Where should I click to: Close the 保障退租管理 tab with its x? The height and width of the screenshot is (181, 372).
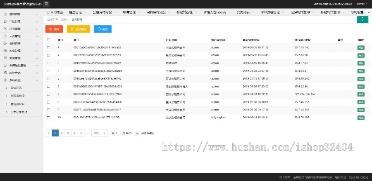pos(284,12)
